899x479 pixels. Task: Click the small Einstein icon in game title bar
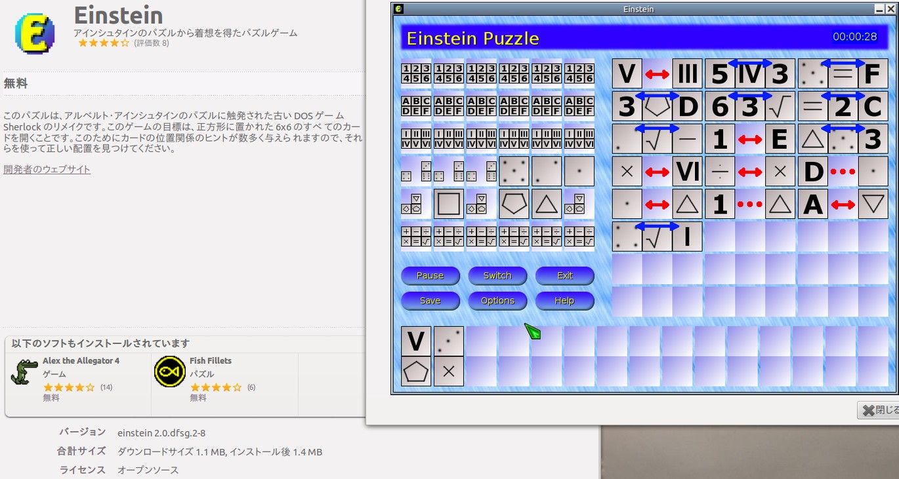coord(398,9)
